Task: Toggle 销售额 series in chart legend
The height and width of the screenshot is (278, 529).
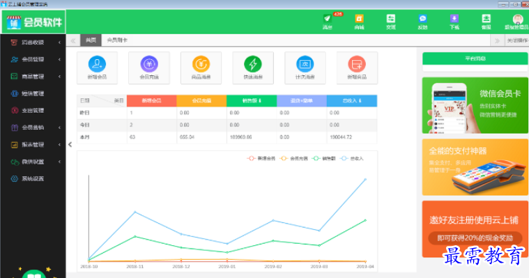Action: click(x=324, y=158)
